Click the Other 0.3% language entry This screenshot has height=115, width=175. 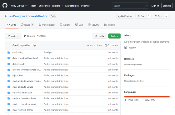(148, 100)
